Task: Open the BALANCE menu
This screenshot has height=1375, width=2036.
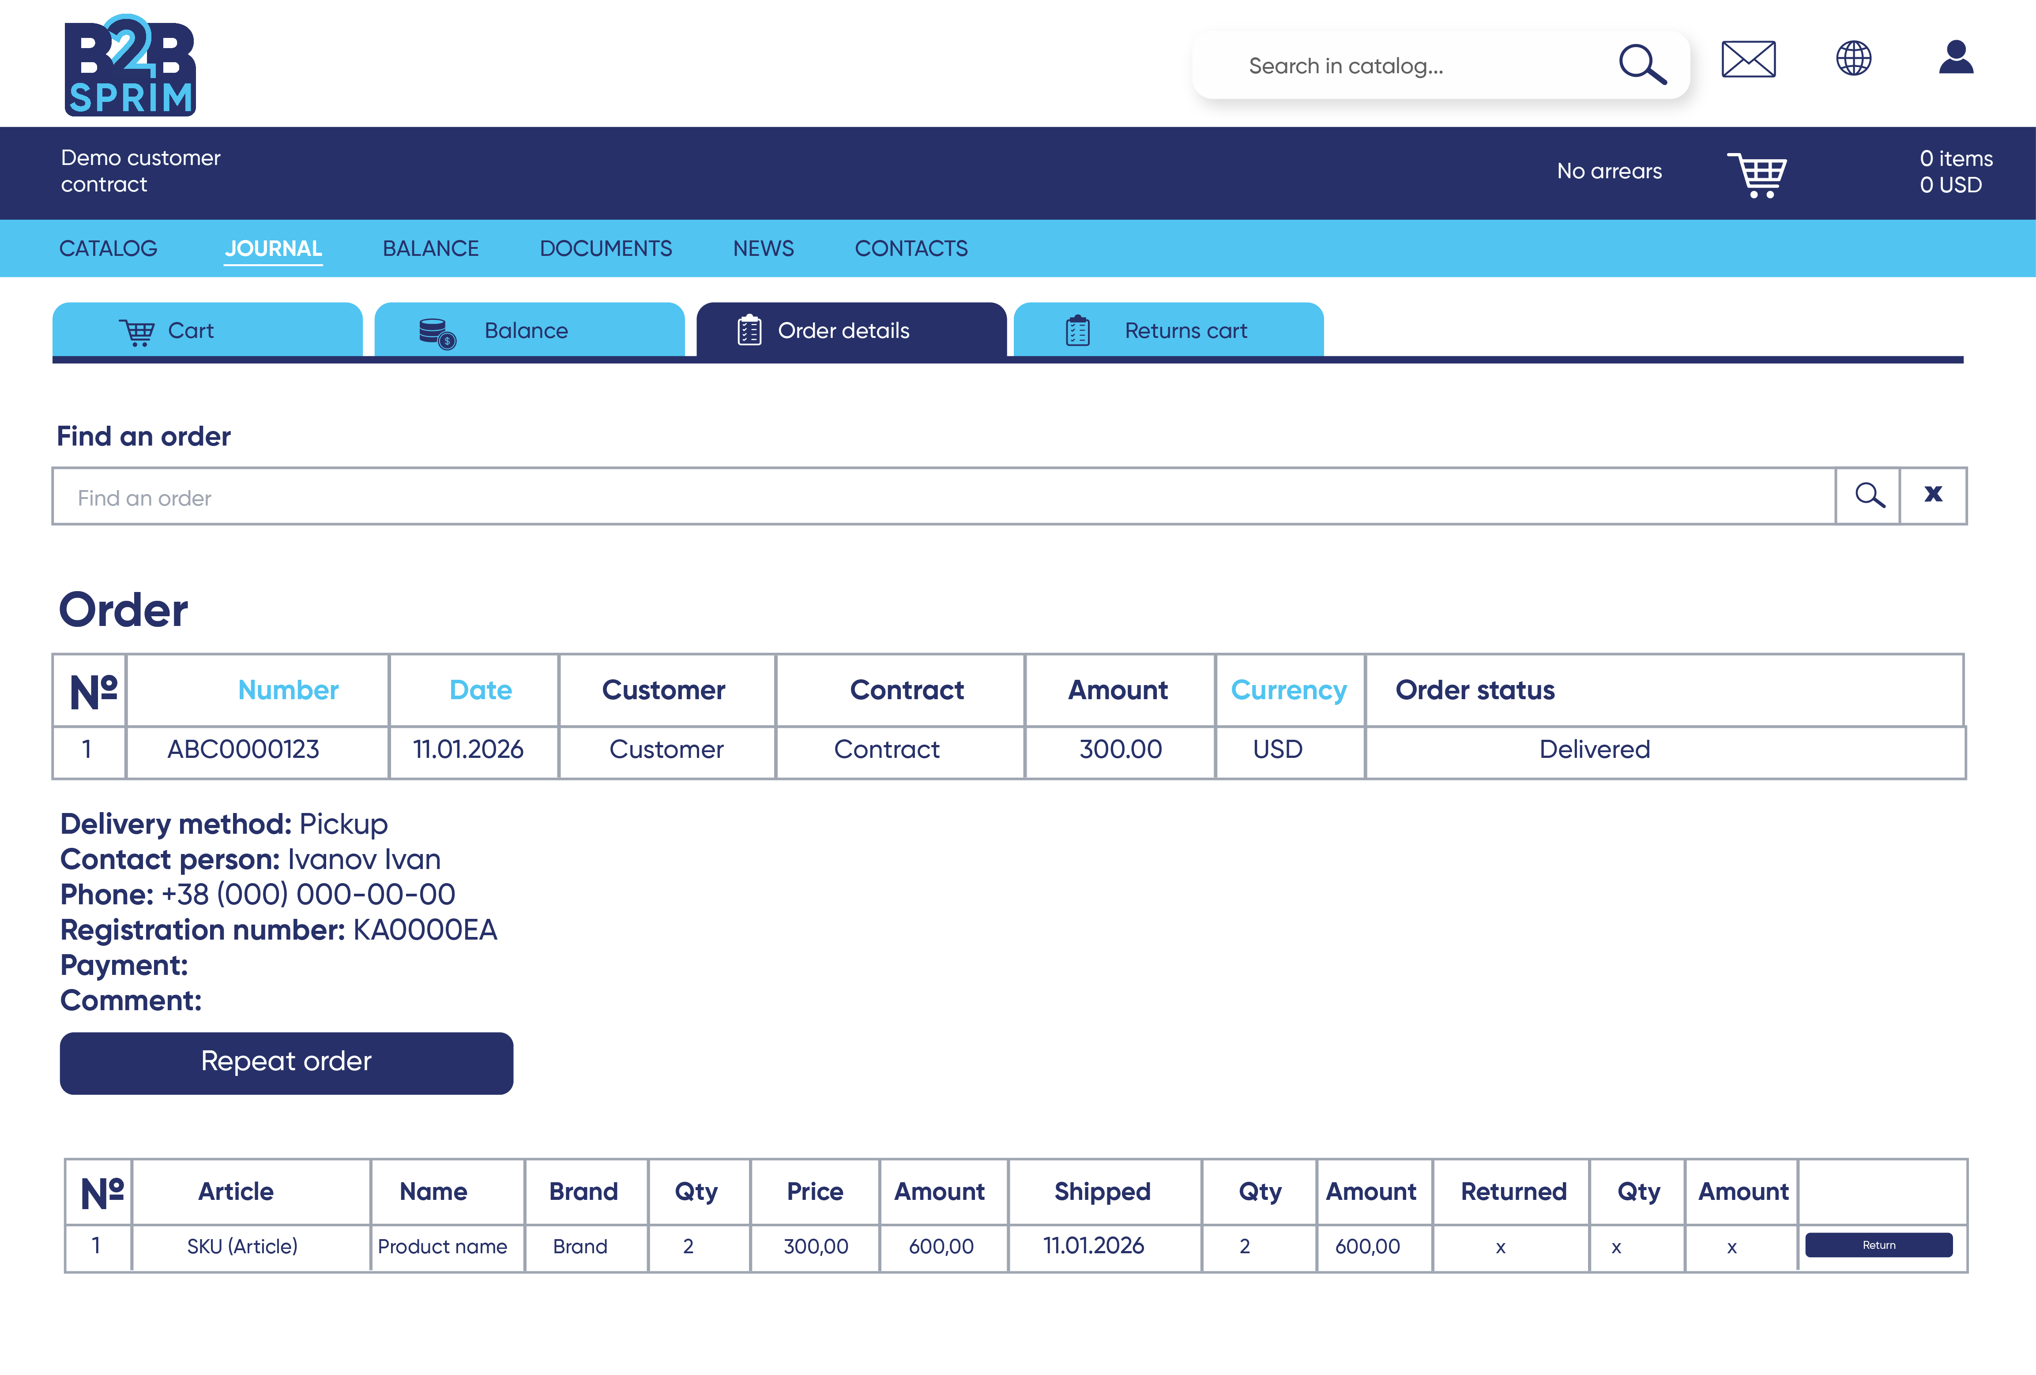Action: tap(430, 249)
